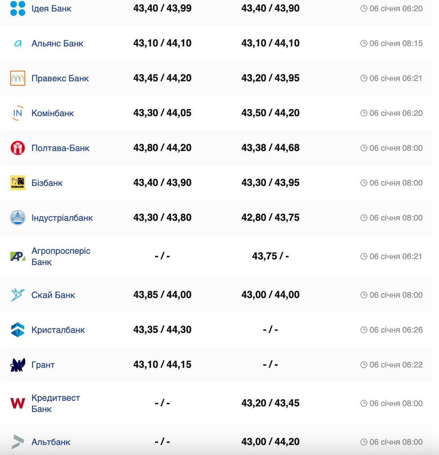
Task: Click the Бізбанк yellow logo
Action: point(18,183)
